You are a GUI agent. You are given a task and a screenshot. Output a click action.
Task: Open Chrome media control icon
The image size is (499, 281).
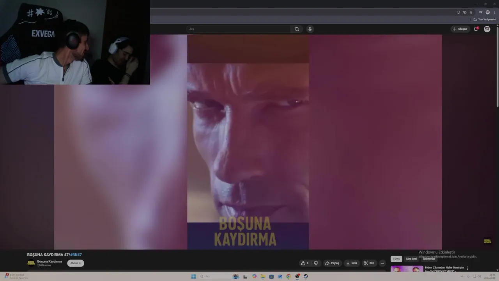(481, 12)
